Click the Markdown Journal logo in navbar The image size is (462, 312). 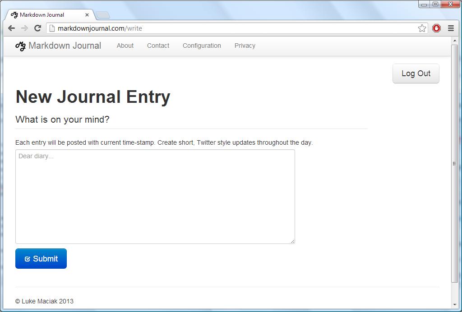[58, 46]
